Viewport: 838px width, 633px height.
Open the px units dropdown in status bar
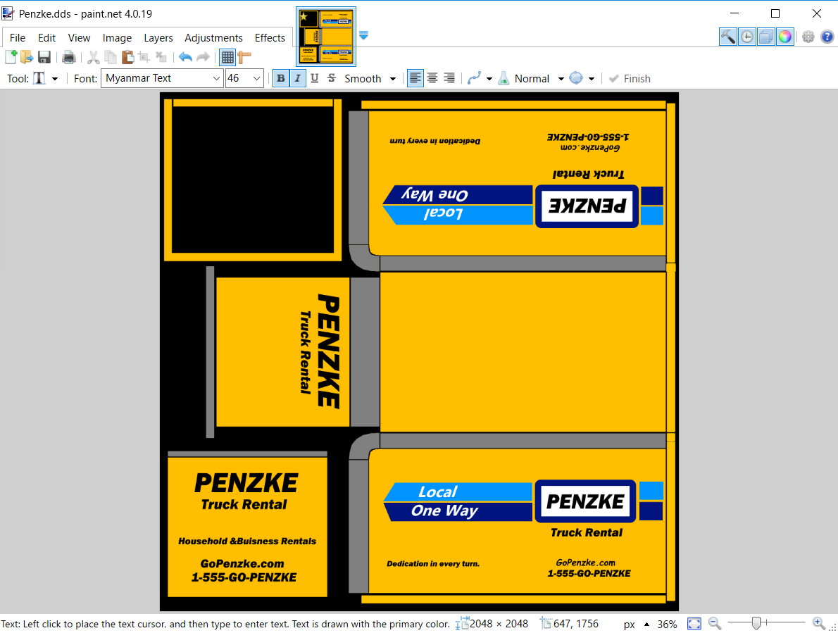[636, 624]
